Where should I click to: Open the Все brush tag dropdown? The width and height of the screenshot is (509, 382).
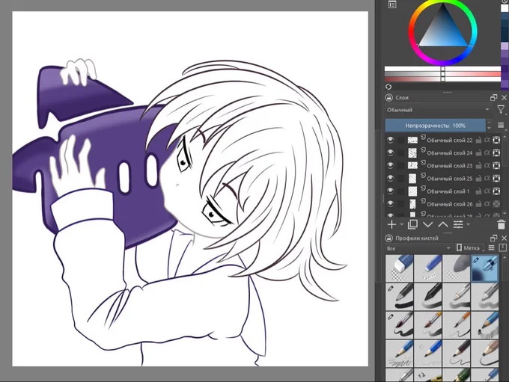click(x=418, y=248)
